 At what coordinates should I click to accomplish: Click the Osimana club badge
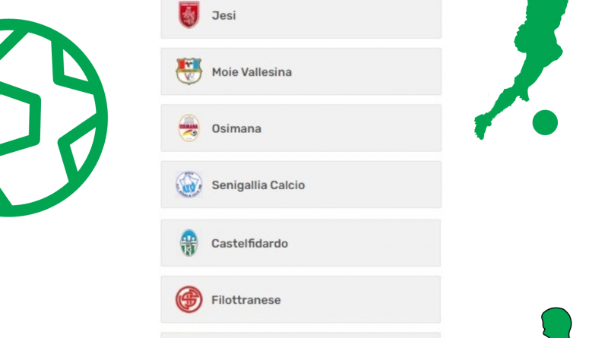[188, 128]
